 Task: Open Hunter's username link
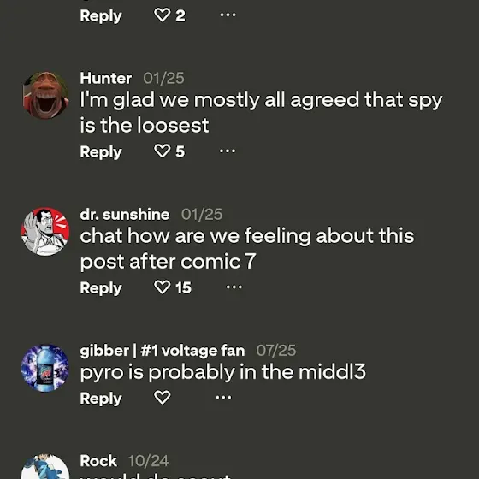pos(106,78)
